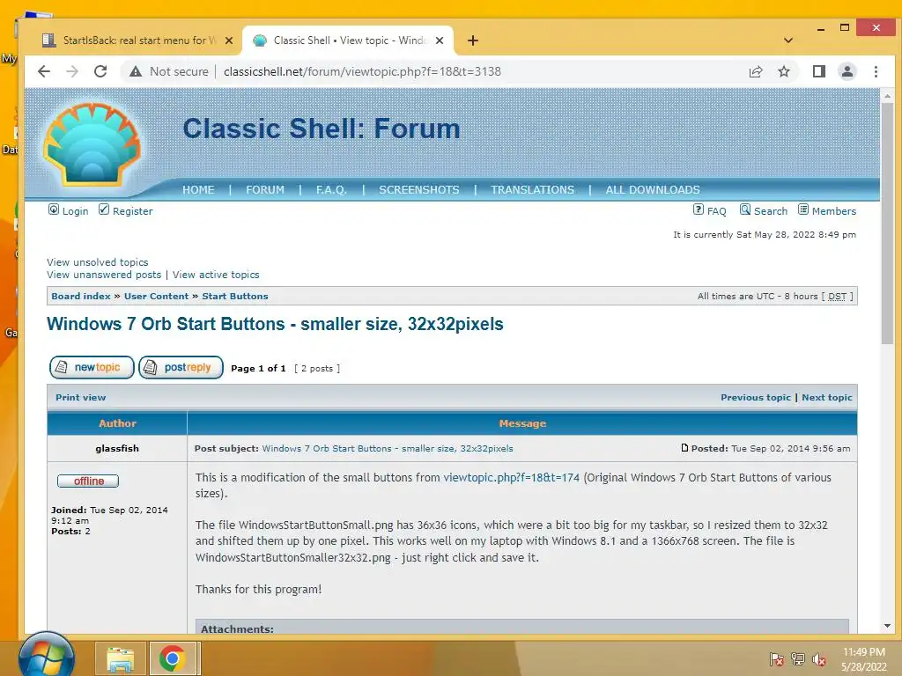The height and width of the screenshot is (676, 902).
Task: Reply using the postreply button
Action: click(181, 367)
